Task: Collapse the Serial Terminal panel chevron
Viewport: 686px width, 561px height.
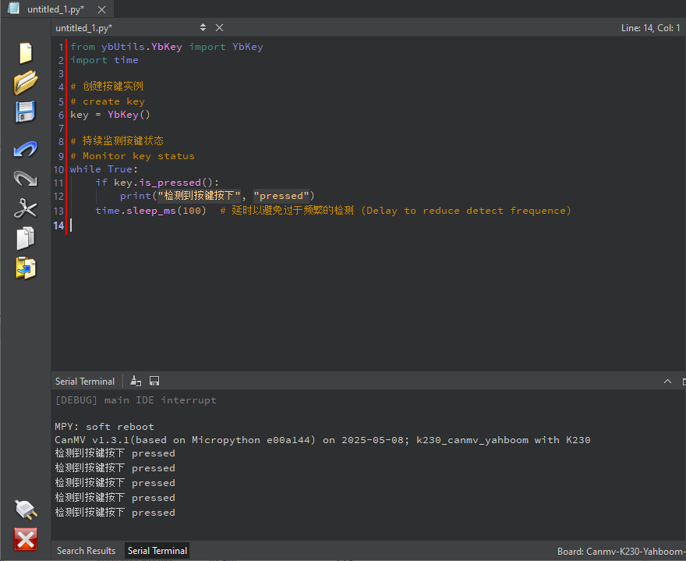Action: pyautogui.click(x=667, y=382)
